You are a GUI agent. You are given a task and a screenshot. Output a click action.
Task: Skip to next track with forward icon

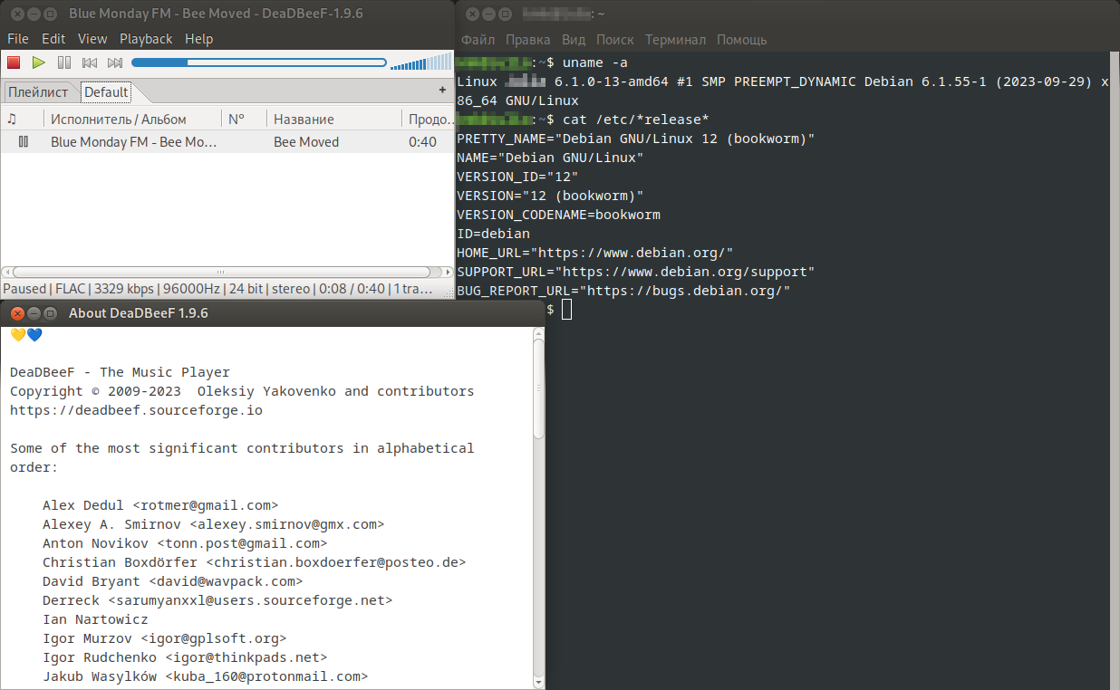click(114, 62)
